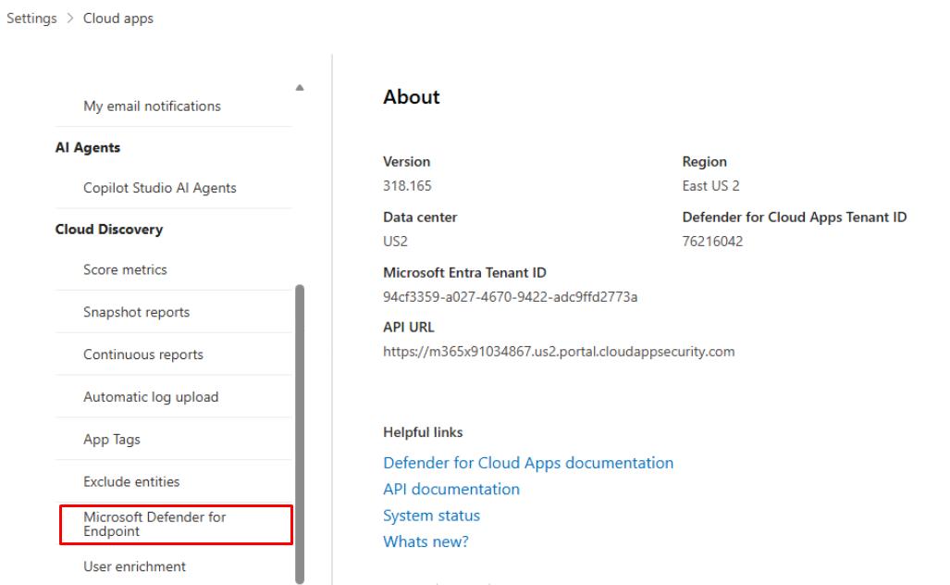Click Settings in the breadcrumb
The image size is (950, 585).
[31, 19]
